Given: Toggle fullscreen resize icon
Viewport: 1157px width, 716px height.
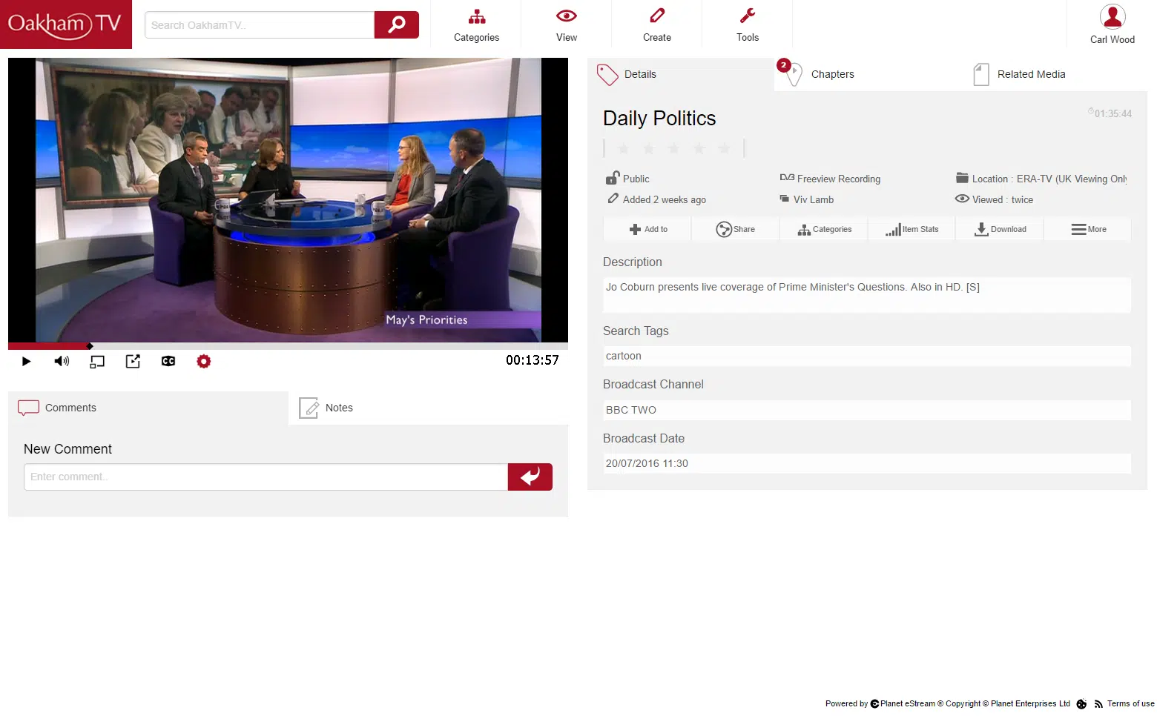Looking at the screenshot, I should pyautogui.click(x=97, y=362).
